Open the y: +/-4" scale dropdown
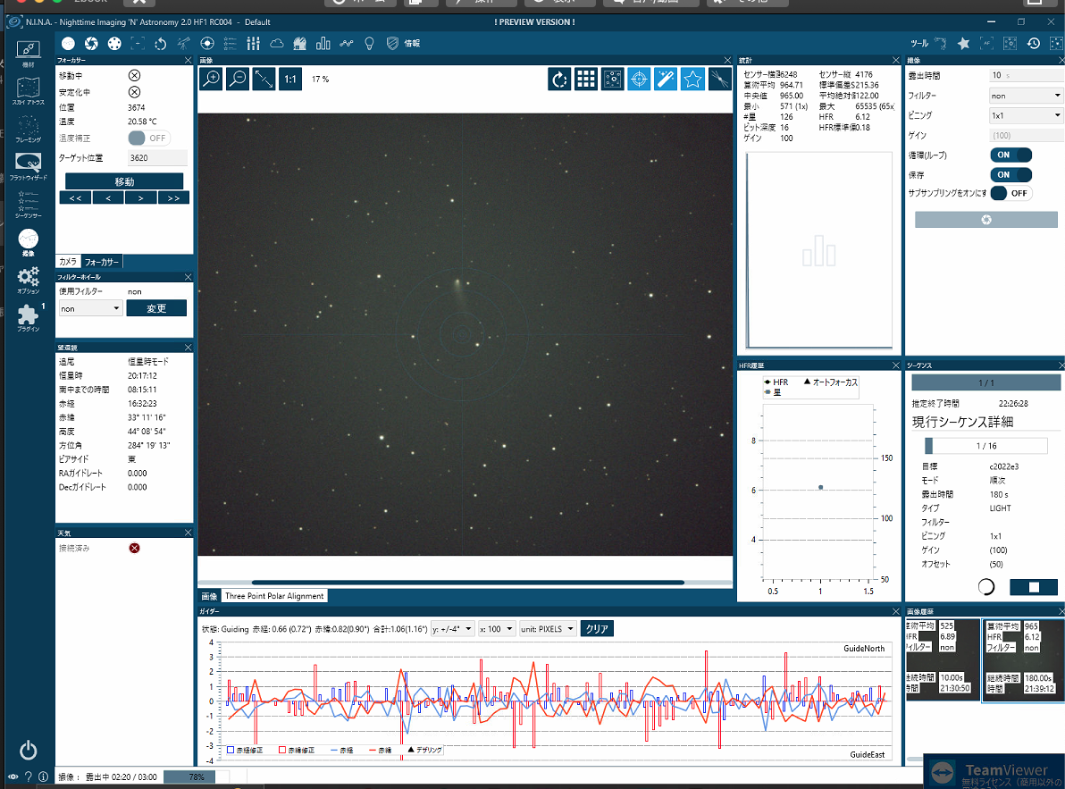1065x789 pixels. point(452,629)
